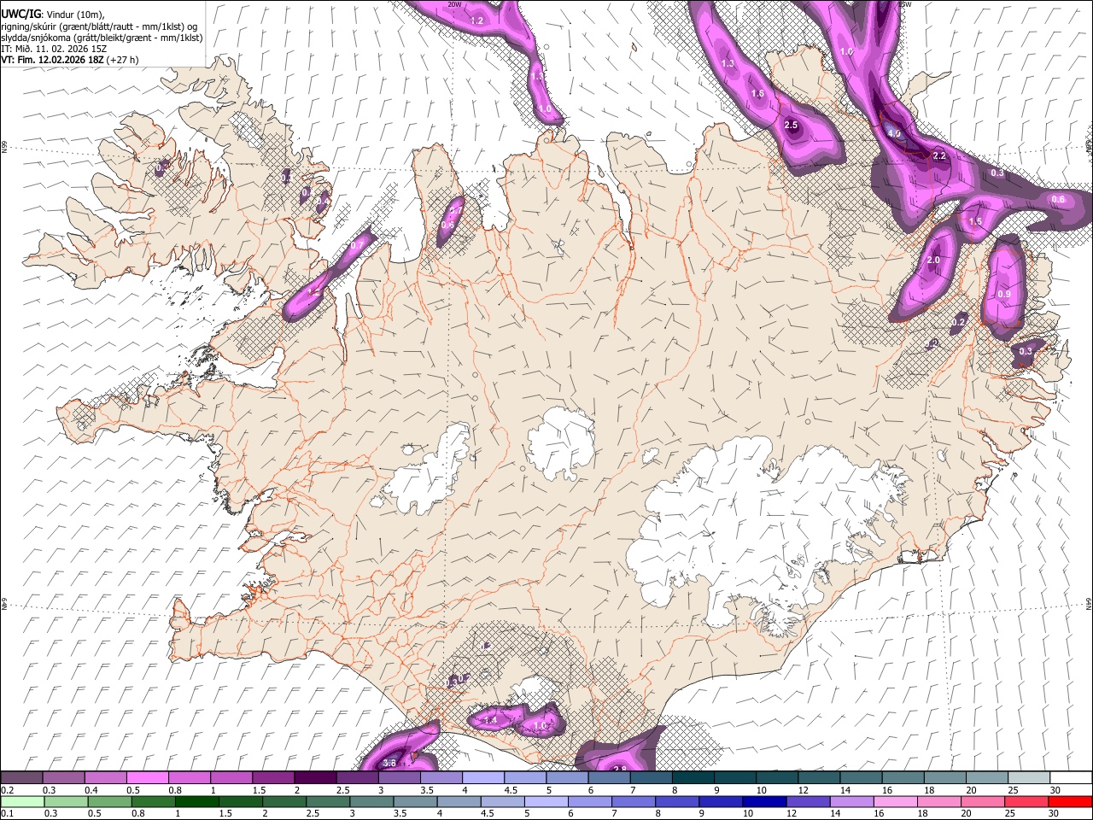
Task: Click the 0.2 label under the upper scale
Action: click(x=7, y=790)
